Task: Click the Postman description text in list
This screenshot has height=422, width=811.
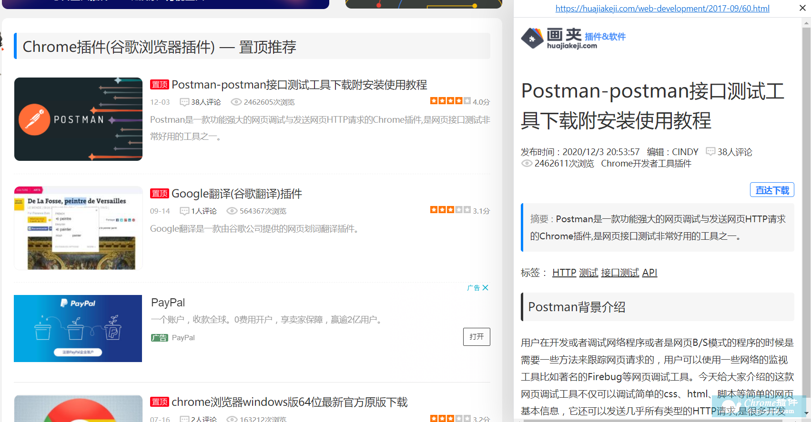Action: (x=320, y=128)
